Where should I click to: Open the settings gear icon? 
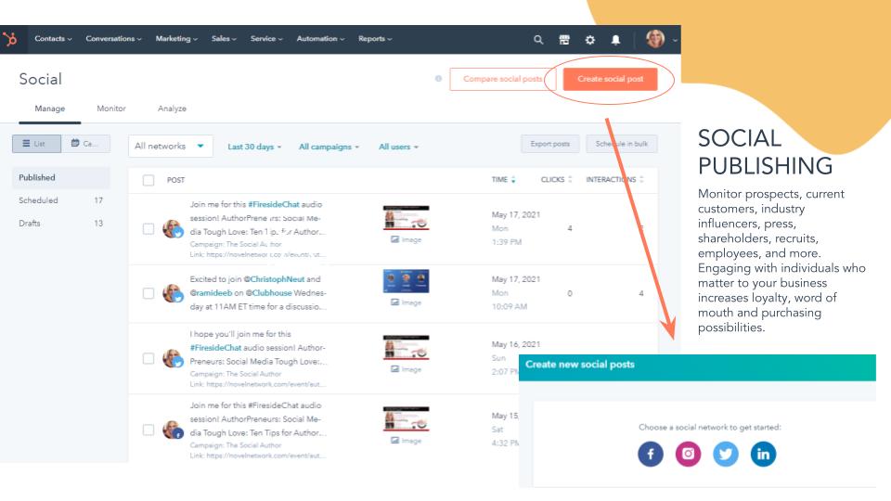(590, 40)
